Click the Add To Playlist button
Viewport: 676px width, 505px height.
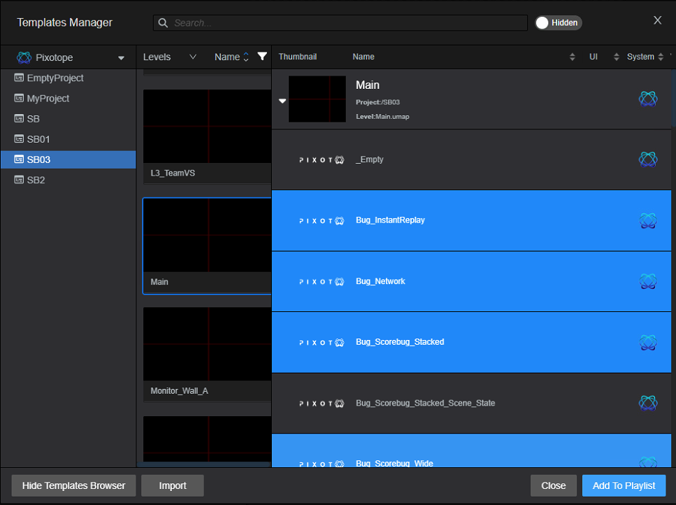click(624, 485)
